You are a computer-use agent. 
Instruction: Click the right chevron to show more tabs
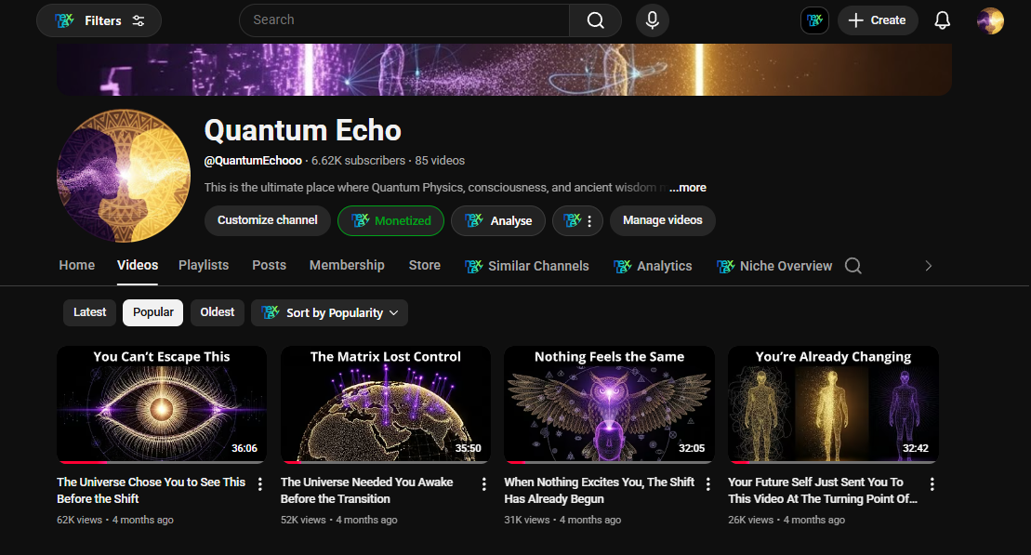(929, 266)
